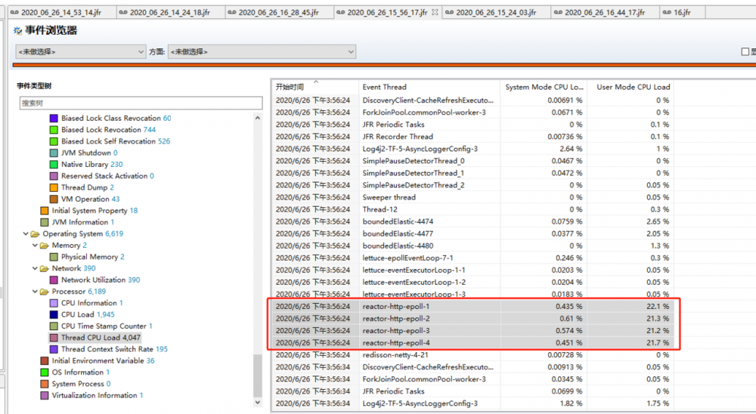Switch to the 2020_06_26_16_28_45.jfr tab

click(279, 13)
